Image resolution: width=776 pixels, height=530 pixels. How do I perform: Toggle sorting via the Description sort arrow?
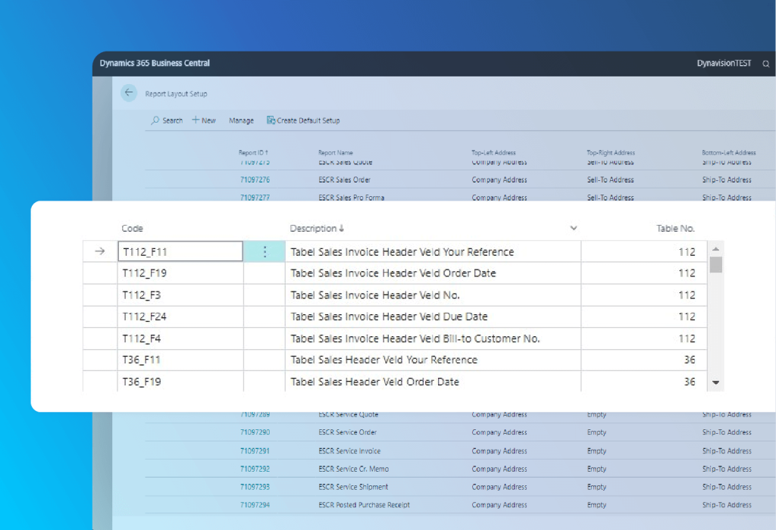click(x=339, y=228)
